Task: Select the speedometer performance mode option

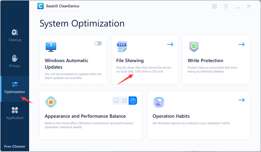Action: (133, 101)
